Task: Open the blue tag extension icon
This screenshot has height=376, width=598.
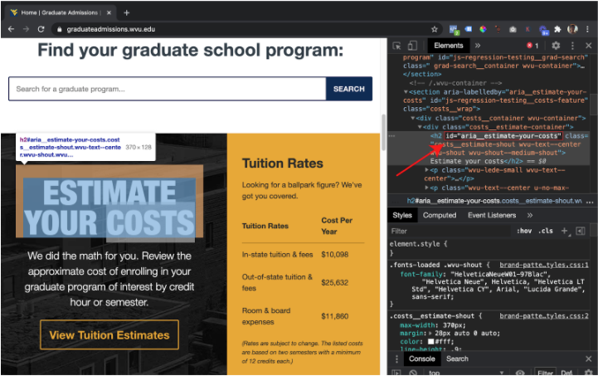Action: (x=469, y=29)
